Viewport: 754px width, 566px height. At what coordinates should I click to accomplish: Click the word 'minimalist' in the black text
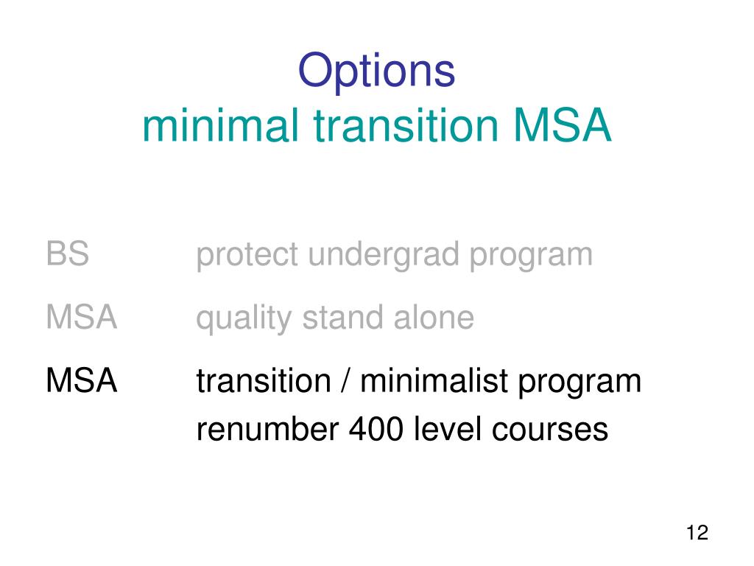tap(434, 380)
